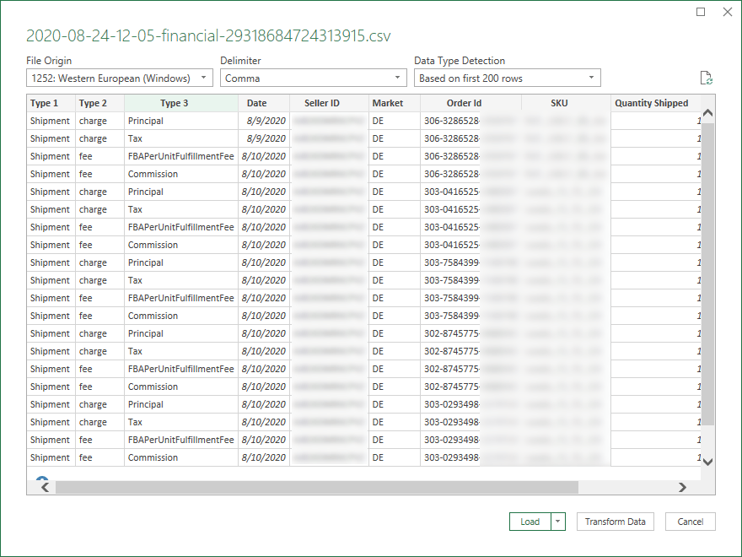The height and width of the screenshot is (557, 742).
Task: Click the horizontal scroll-left arrow
Action: (x=43, y=487)
